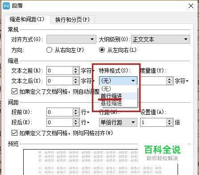Click the 段前 spacing input field

click(60, 112)
